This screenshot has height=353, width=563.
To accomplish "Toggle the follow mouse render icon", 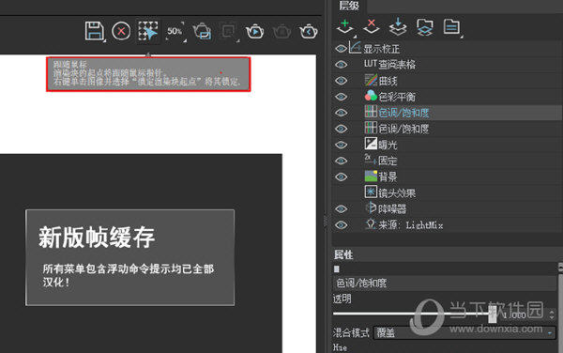I will coord(148,31).
